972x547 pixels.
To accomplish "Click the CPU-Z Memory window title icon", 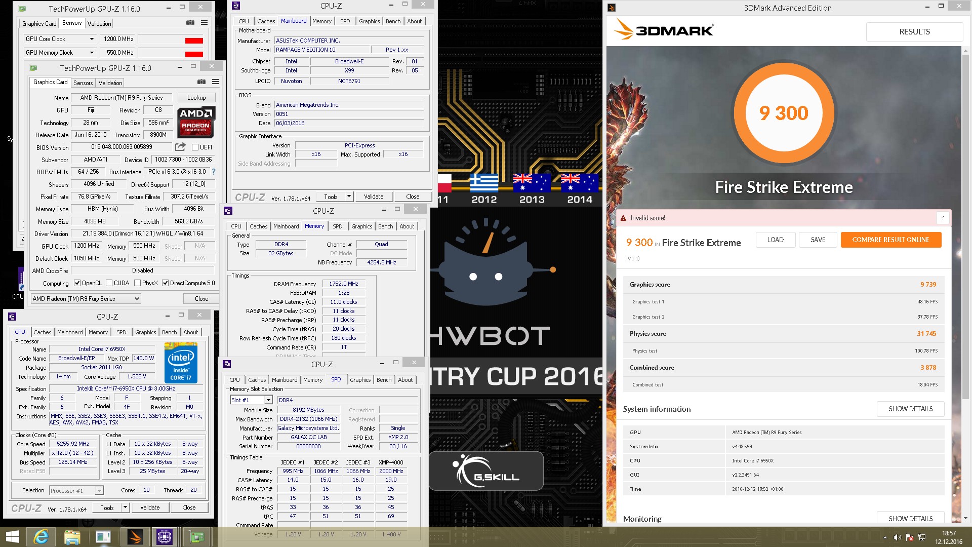I will click(x=228, y=211).
